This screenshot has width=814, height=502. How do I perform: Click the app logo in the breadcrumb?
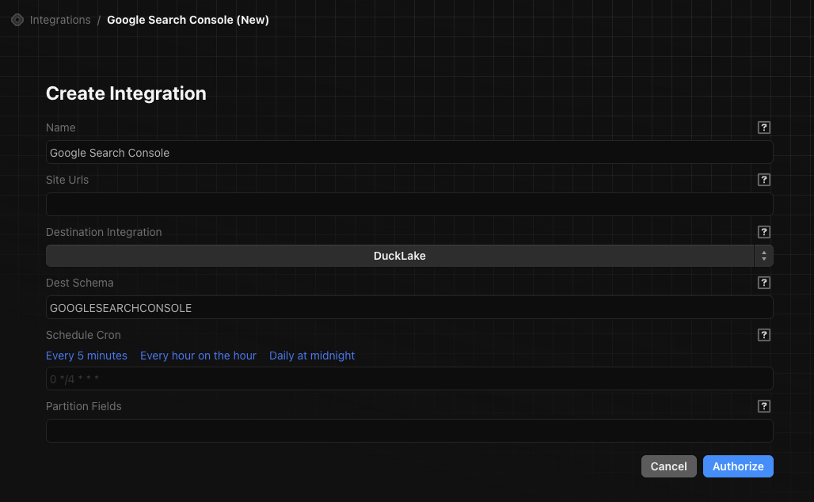click(x=17, y=19)
